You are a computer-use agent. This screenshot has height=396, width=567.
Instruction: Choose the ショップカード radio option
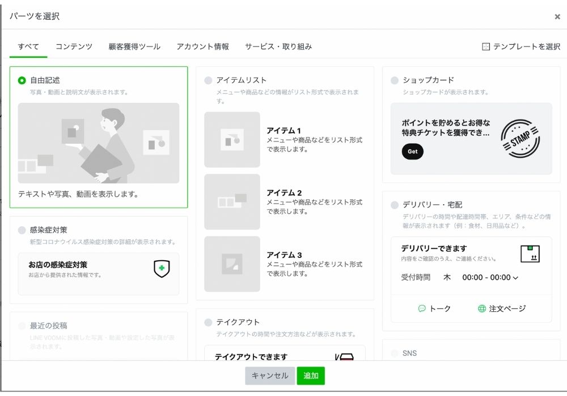(395, 80)
